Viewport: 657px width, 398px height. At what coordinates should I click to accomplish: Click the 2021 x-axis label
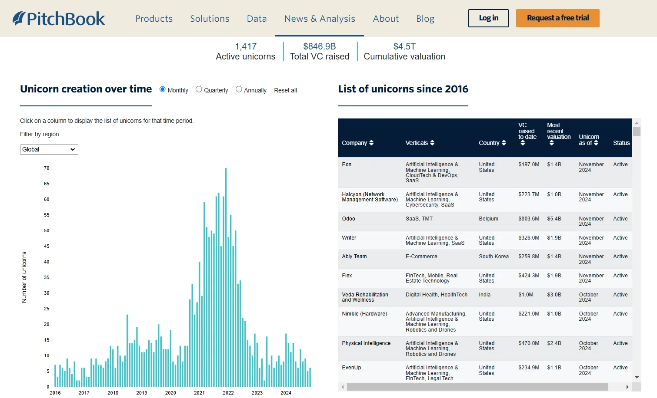pos(199,393)
